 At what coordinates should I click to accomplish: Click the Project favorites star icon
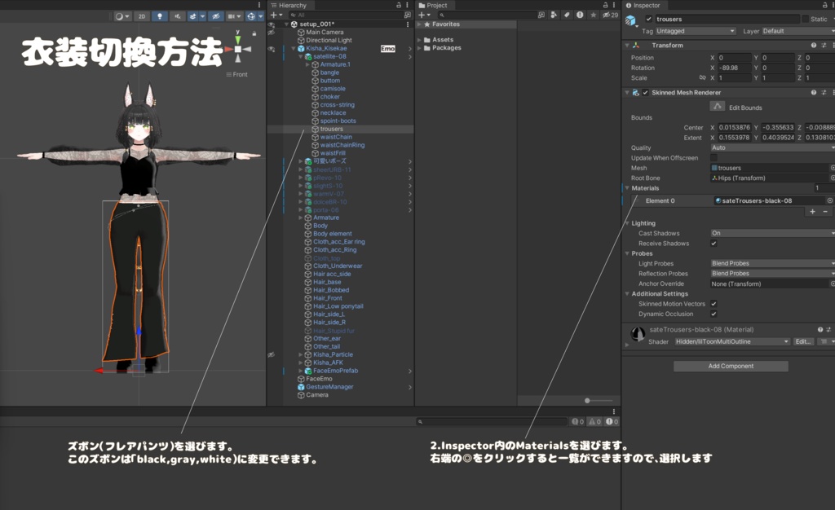point(593,15)
